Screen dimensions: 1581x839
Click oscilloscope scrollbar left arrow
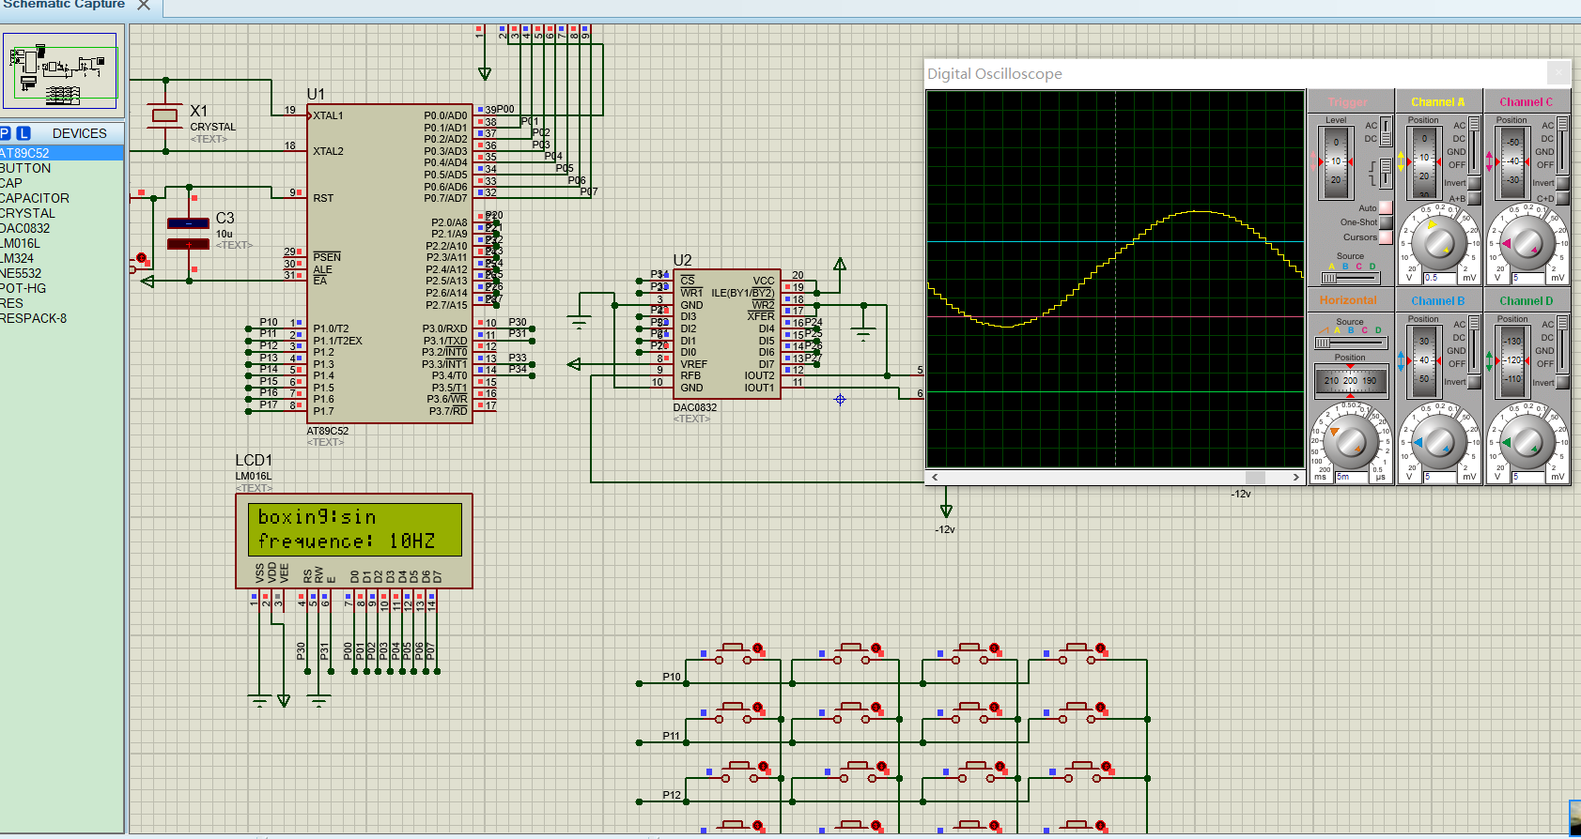click(934, 478)
